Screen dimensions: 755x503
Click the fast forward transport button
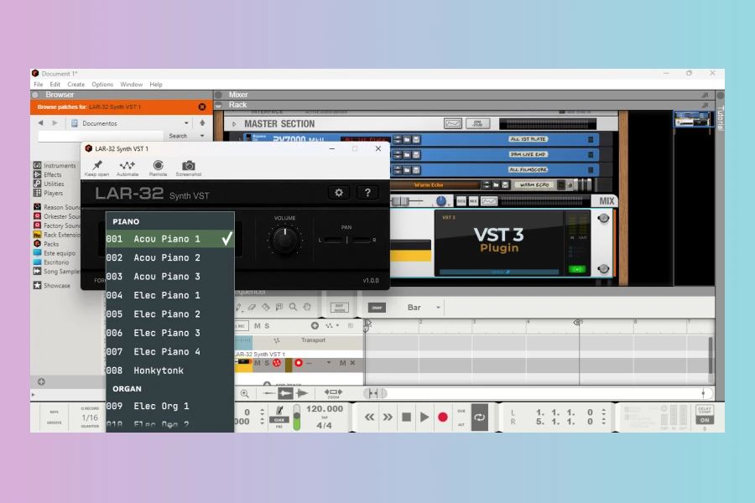tap(388, 417)
